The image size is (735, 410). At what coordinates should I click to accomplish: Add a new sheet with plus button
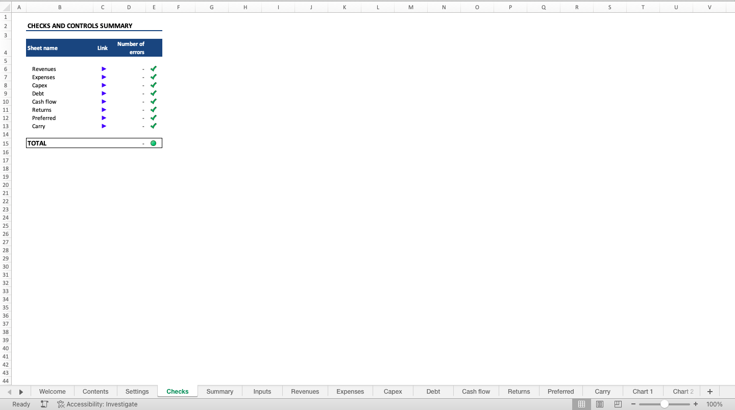(x=709, y=392)
